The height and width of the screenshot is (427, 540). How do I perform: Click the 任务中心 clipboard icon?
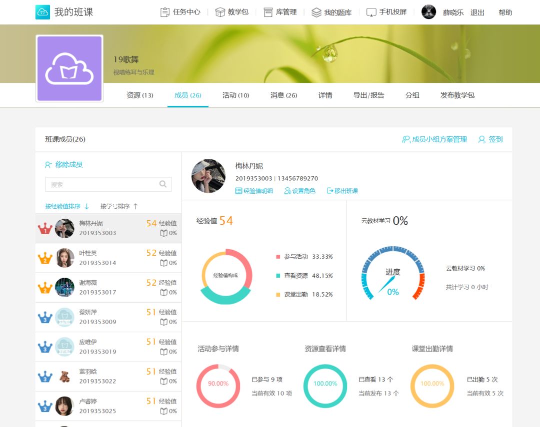(165, 12)
